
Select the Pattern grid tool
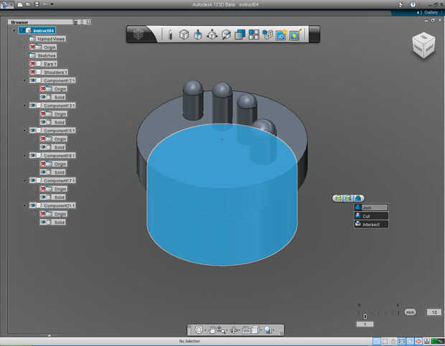pyautogui.click(x=253, y=34)
